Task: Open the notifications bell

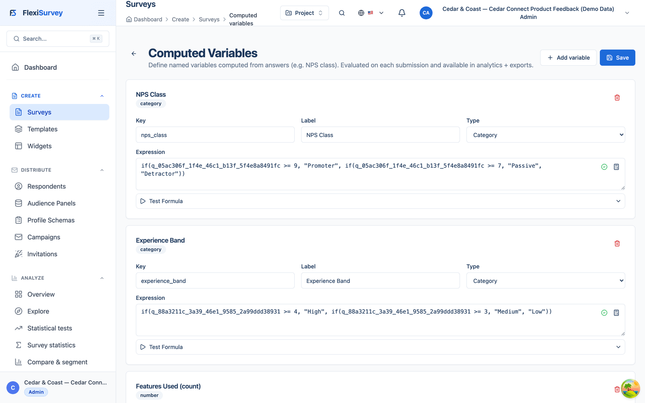Action: 402,13
